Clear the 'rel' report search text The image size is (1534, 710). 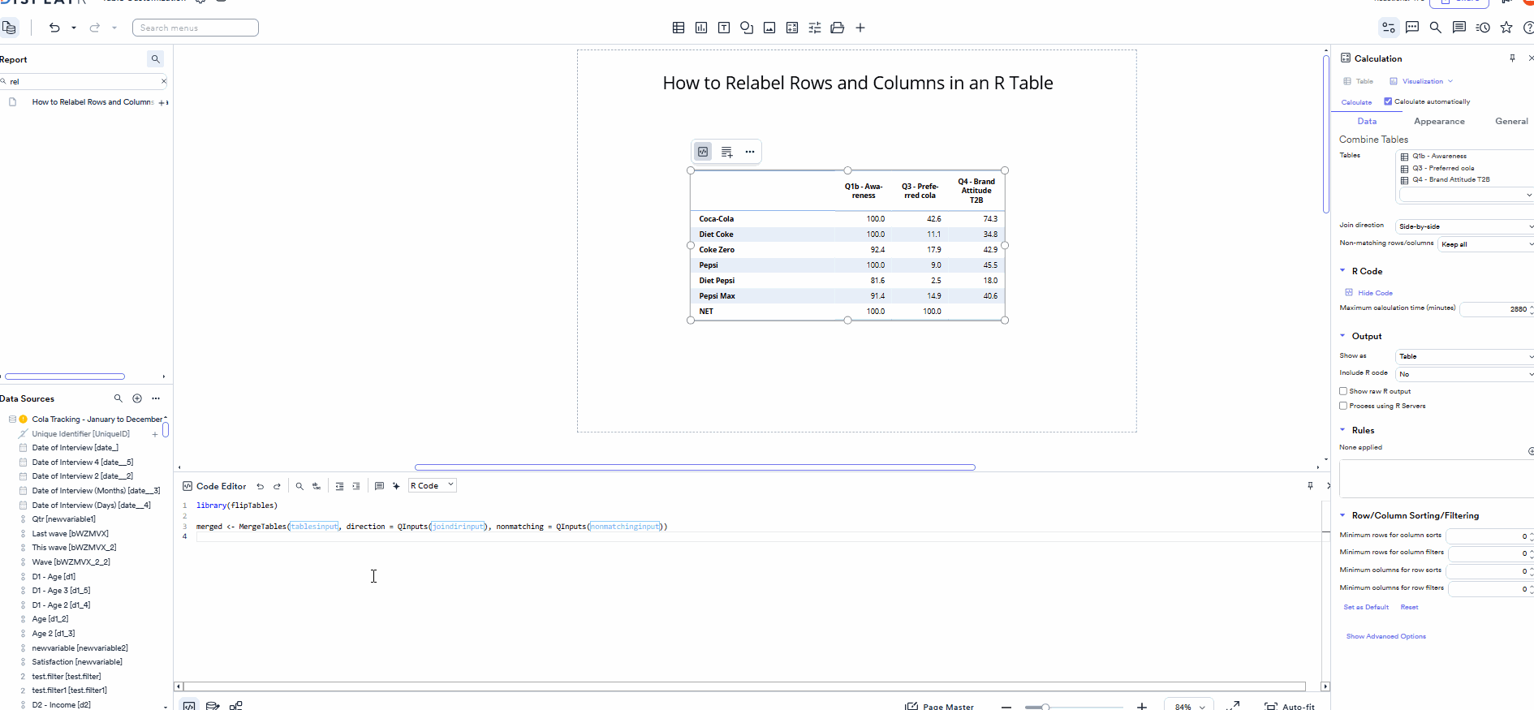(163, 81)
